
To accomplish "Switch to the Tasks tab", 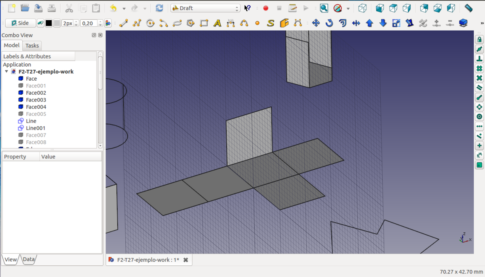I will tap(32, 46).
